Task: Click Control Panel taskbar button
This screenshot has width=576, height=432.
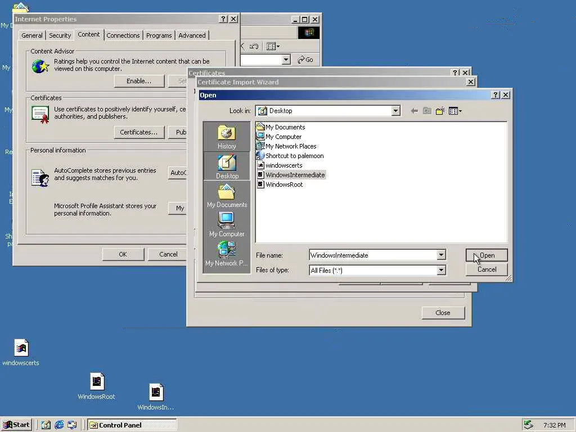Action: click(132, 425)
